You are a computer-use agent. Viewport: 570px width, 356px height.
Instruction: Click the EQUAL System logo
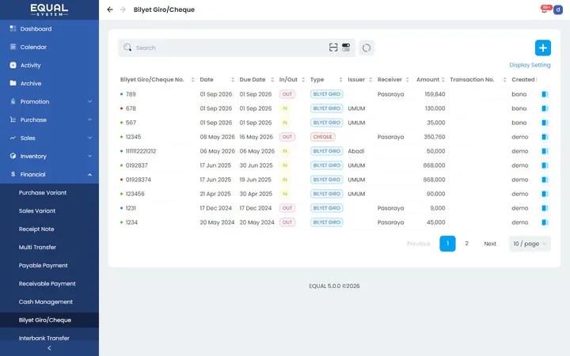(49, 9)
